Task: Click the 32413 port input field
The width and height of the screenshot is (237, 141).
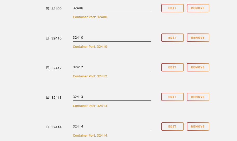Action: [112, 97]
